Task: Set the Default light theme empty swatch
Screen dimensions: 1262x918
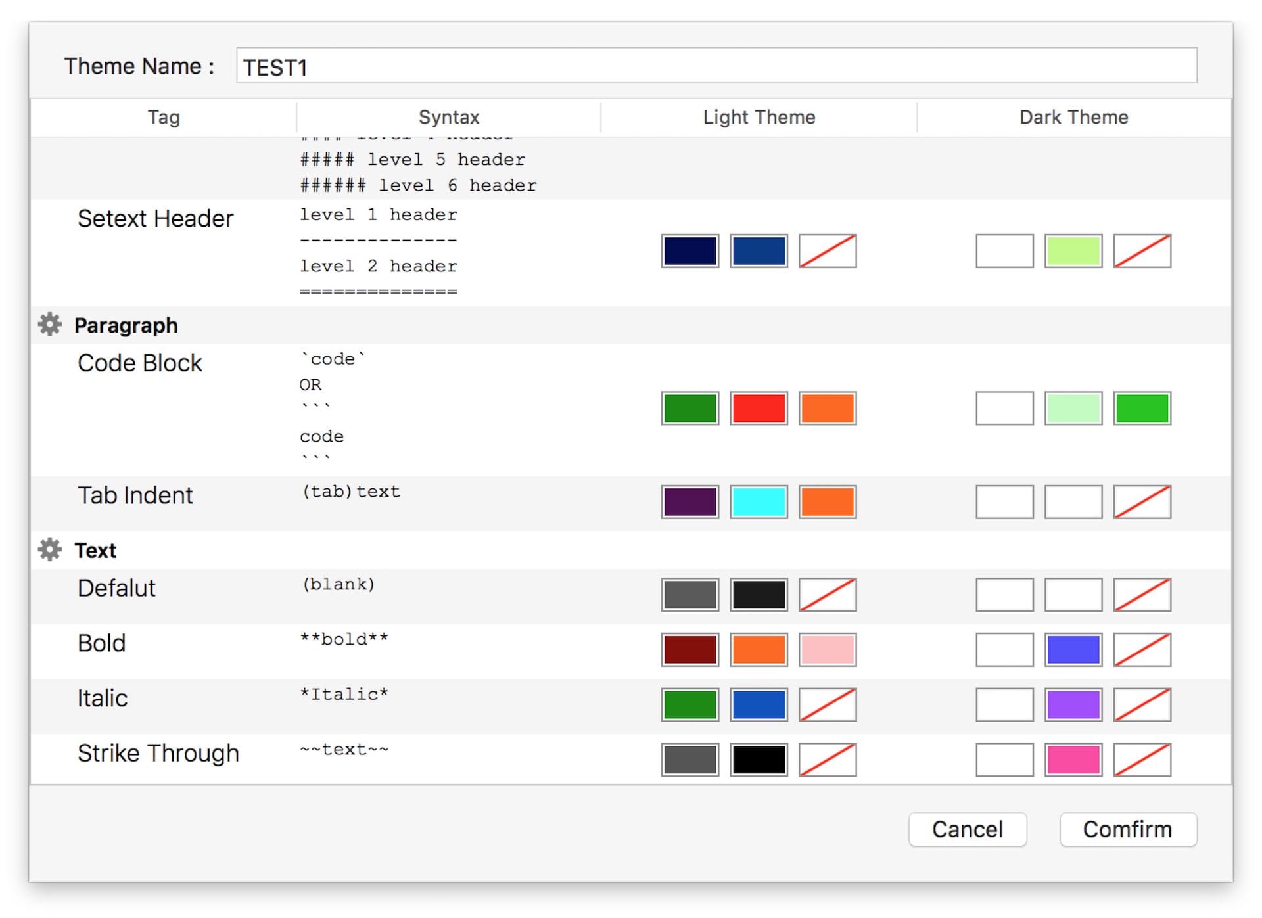Action: [x=827, y=595]
